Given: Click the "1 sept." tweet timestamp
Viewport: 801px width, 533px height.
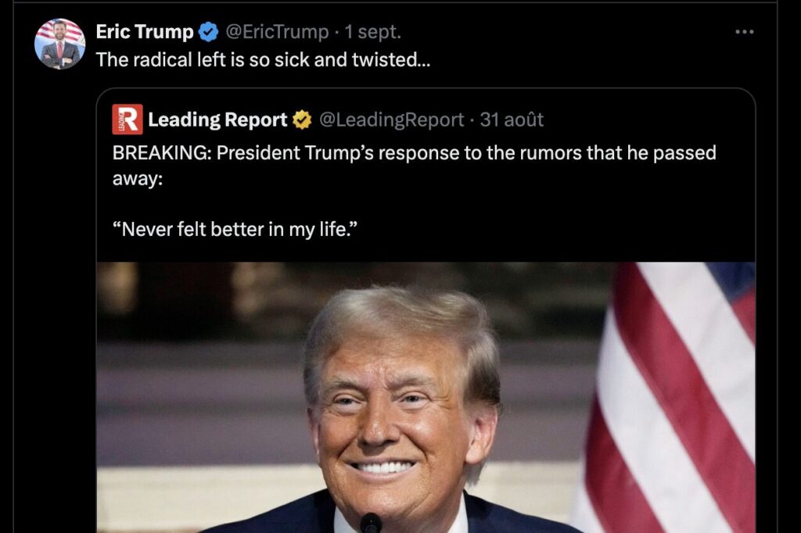Looking at the screenshot, I should click(373, 32).
